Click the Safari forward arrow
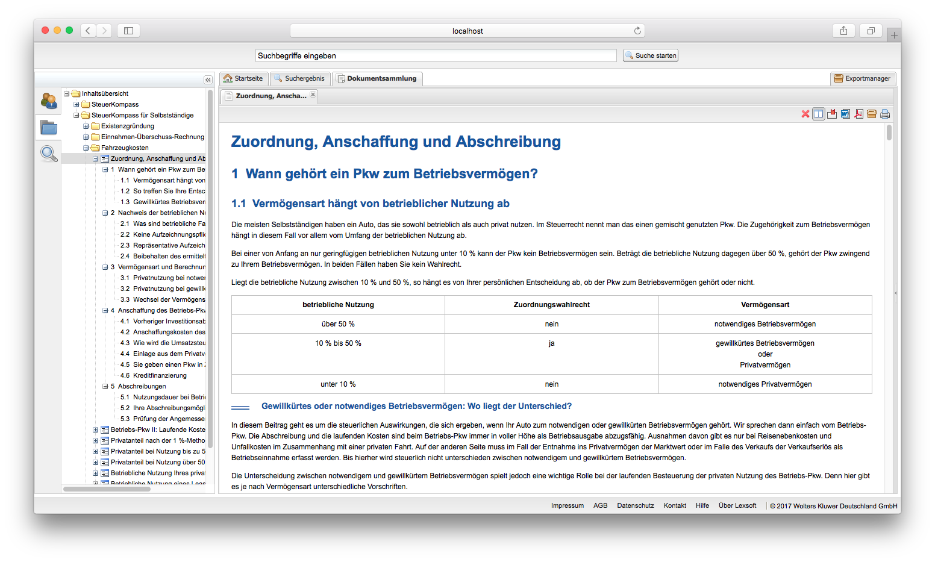Screen dimensions: 935x562 [104, 30]
